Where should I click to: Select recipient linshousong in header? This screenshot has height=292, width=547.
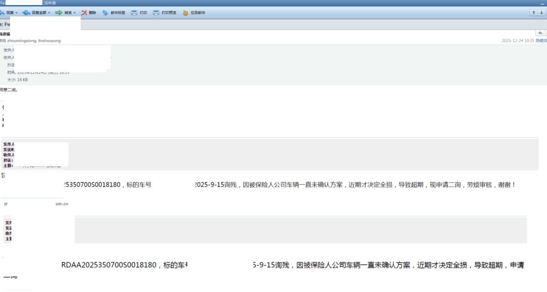pyautogui.click(x=49, y=40)
